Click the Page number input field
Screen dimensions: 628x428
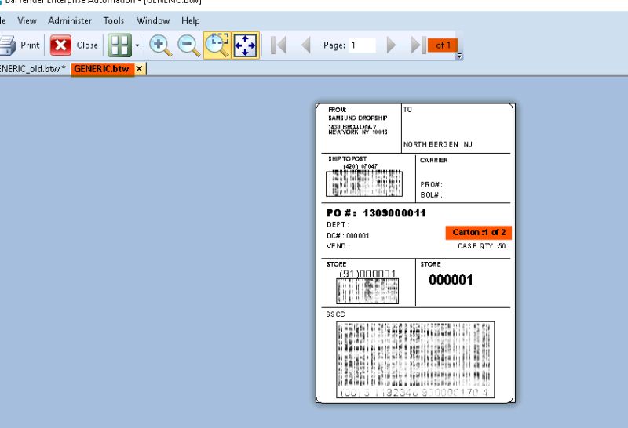point(362,45)
